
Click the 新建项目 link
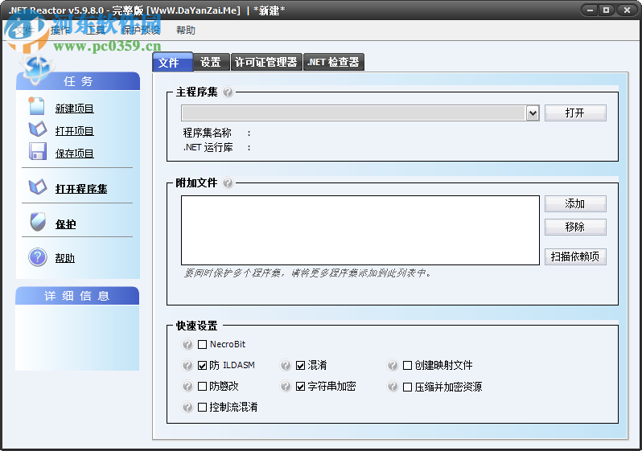(x=75, y=109)
